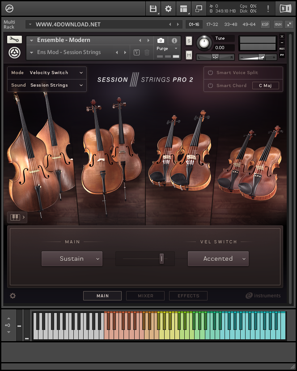
Task: Switch to the EFFECTS tab
Action: 188,296
